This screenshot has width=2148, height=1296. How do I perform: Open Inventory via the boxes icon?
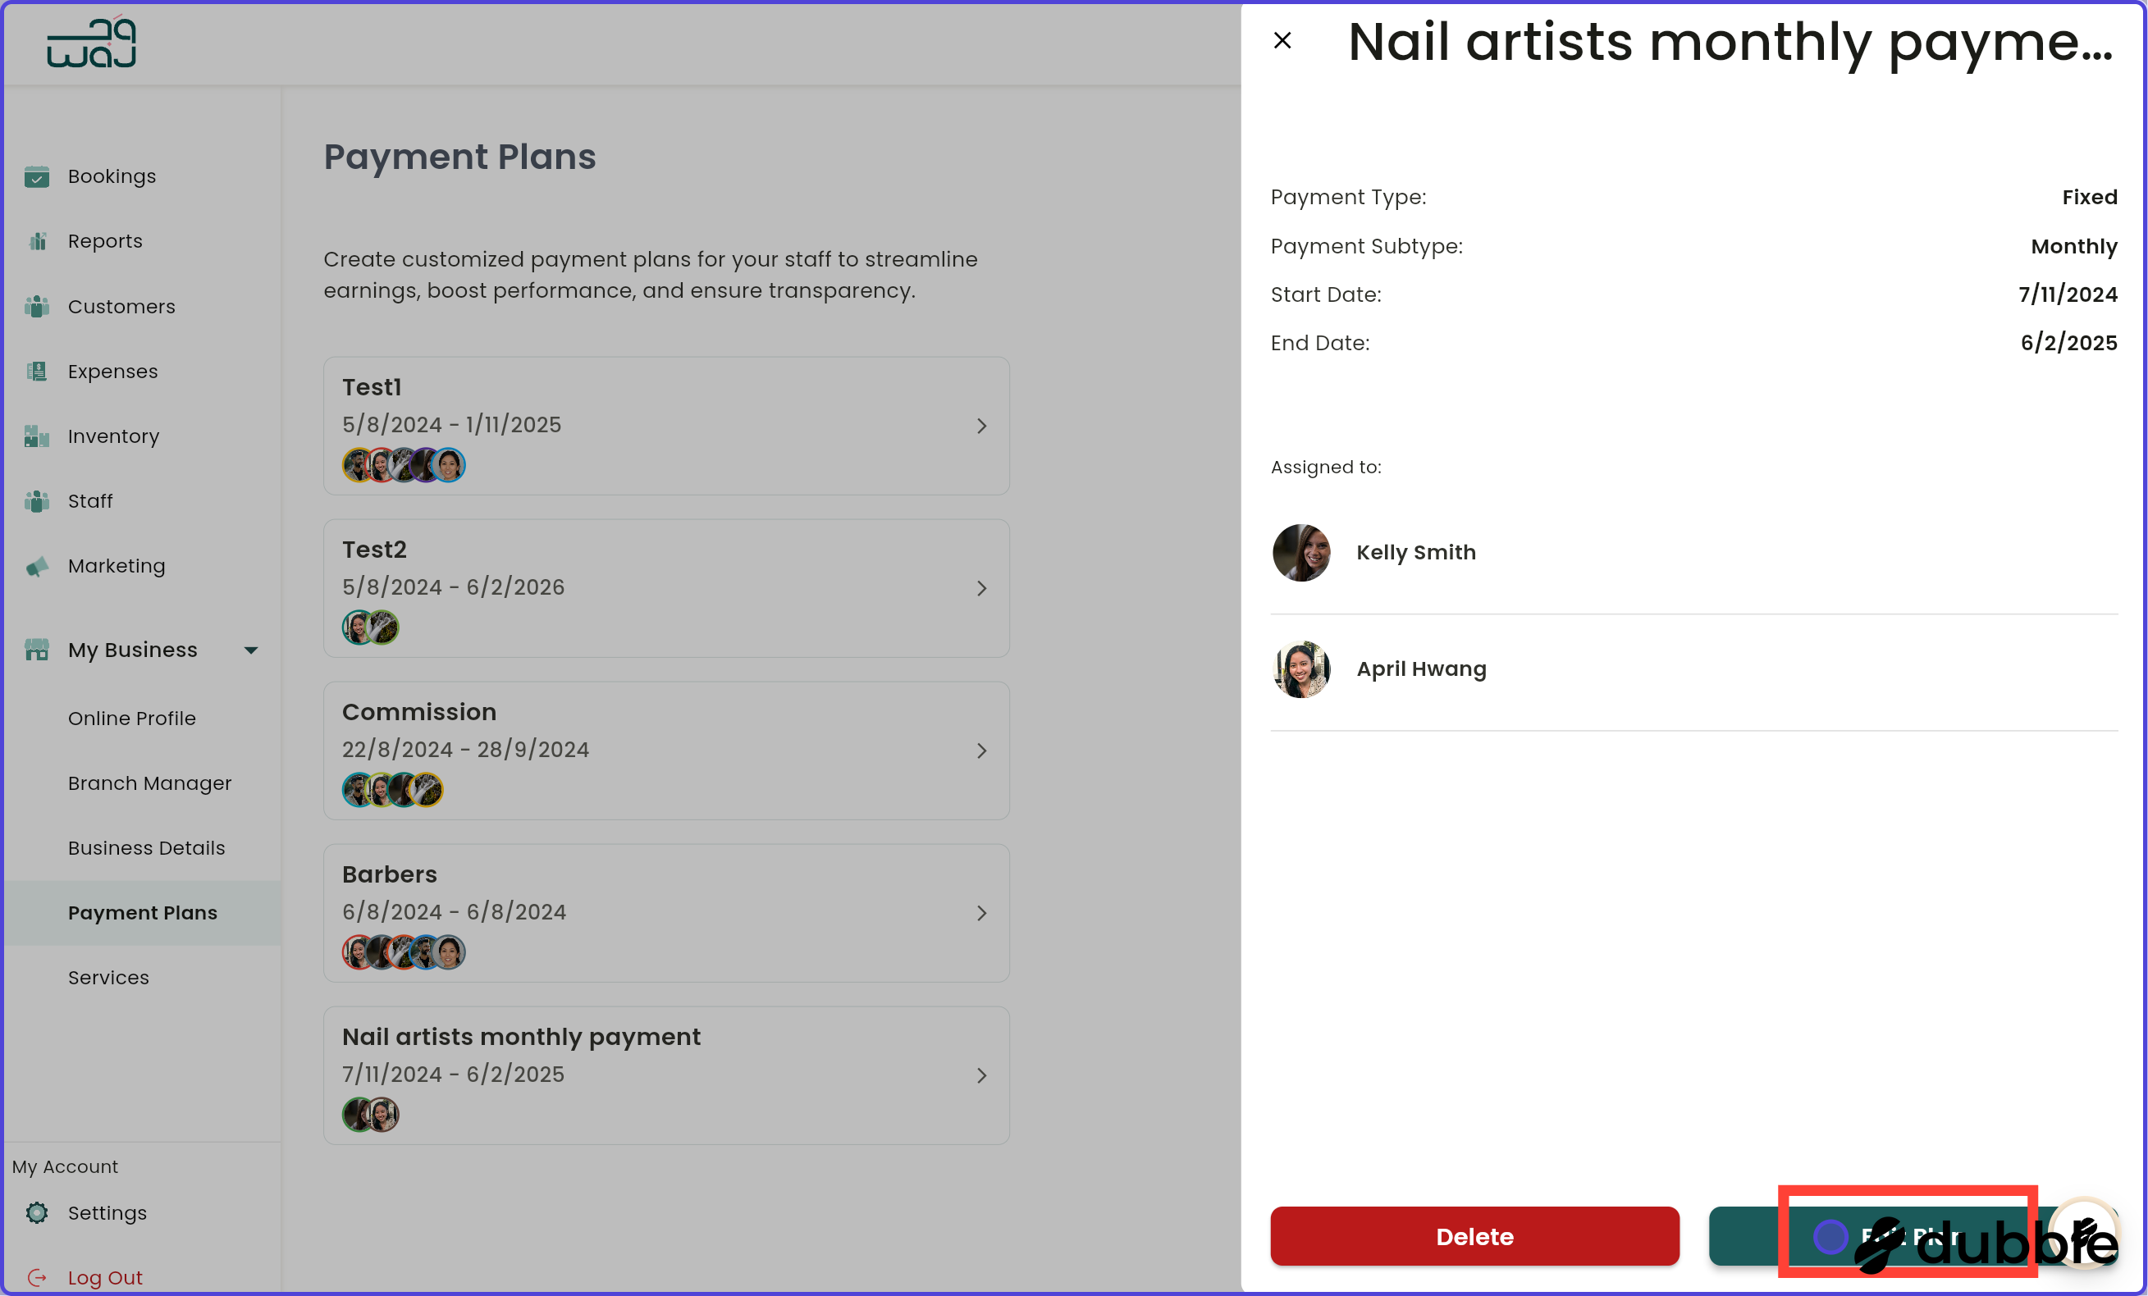pyautogui.click(x=37, y=436)
